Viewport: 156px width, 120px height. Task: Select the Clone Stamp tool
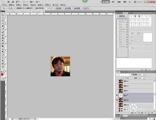point(3,38)
